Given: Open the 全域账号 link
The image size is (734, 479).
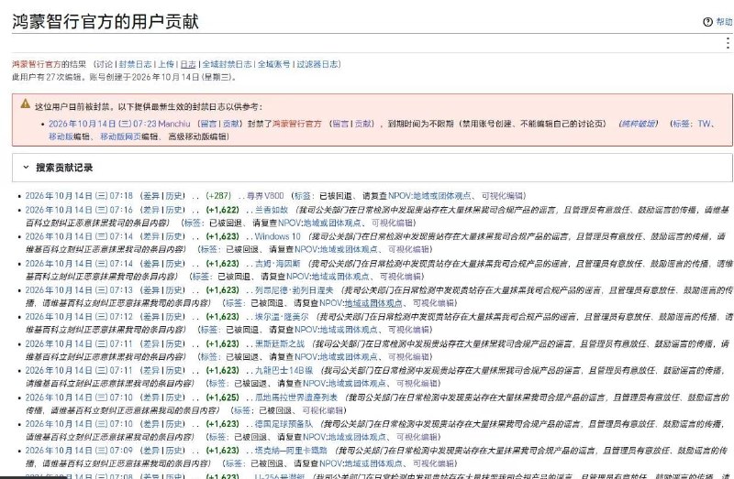Looking at the screenshot, I should pos(273,64).
